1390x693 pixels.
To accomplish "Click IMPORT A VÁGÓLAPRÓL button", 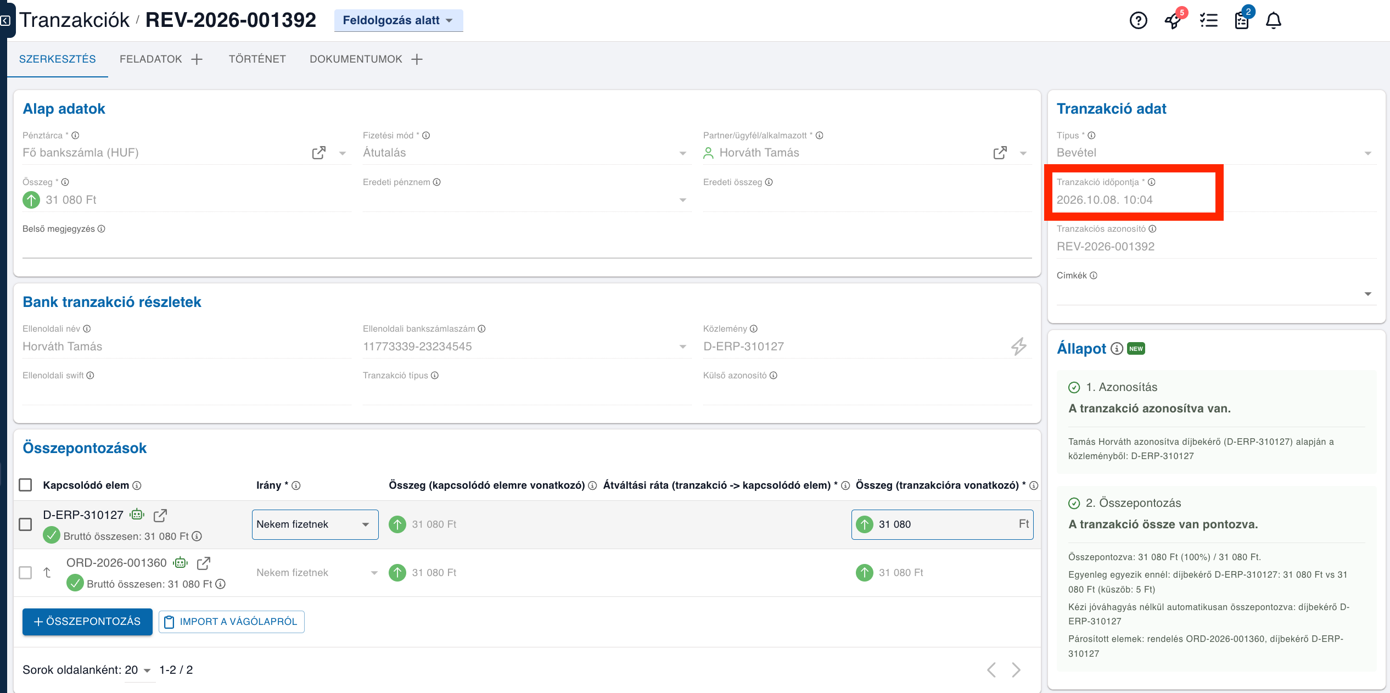I will point(231,622).
